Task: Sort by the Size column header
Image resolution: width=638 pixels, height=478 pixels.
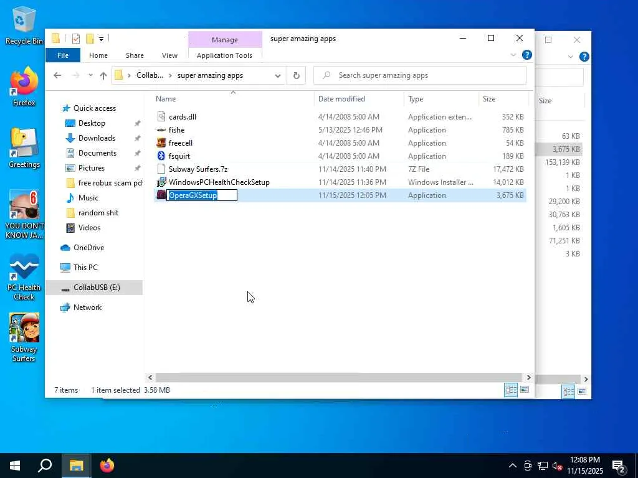Action: (489, 99)
